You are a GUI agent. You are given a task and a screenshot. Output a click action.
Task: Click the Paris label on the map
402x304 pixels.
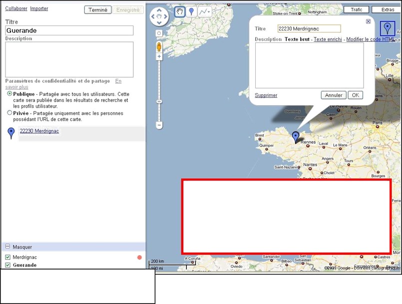378,123
